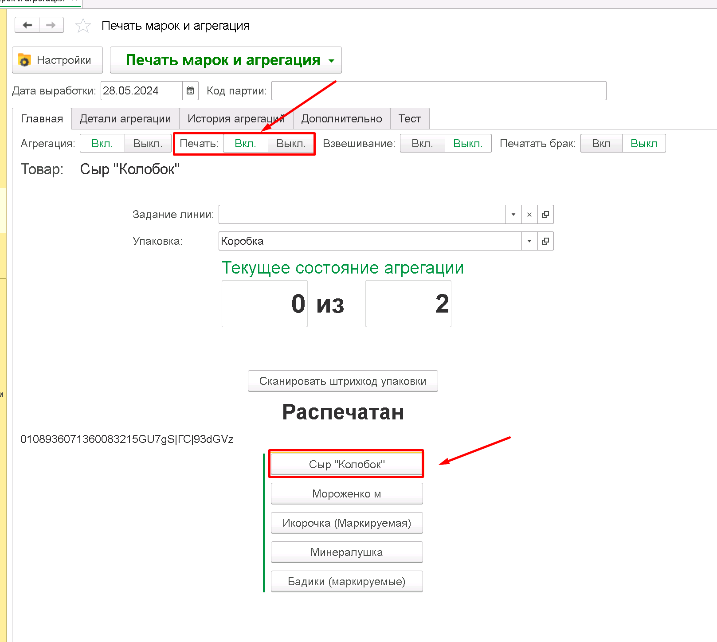Image resolution: width=717 pixels, height=642 pixels.
Task: Expand Упаковка dropdown list
Action: click(529, 241)
